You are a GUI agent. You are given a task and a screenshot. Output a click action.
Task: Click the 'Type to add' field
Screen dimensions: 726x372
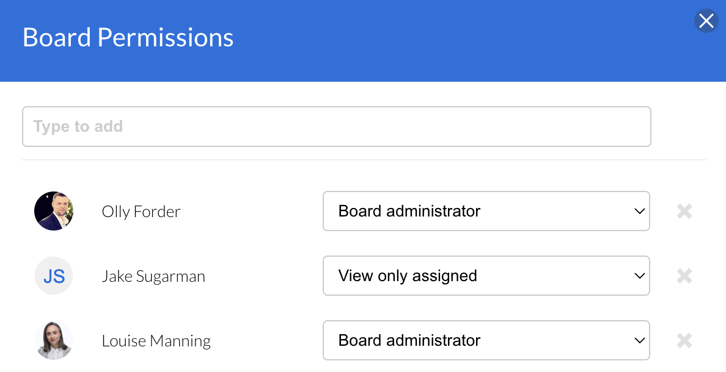coord(336,127)
